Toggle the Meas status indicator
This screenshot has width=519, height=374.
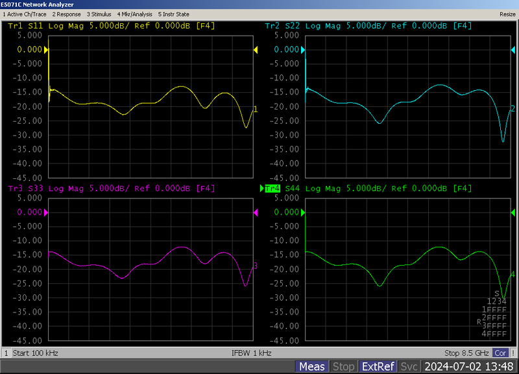[312, 367]
